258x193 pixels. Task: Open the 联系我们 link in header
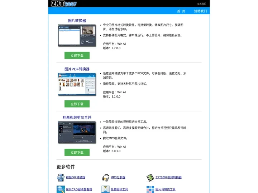[201, 4]
